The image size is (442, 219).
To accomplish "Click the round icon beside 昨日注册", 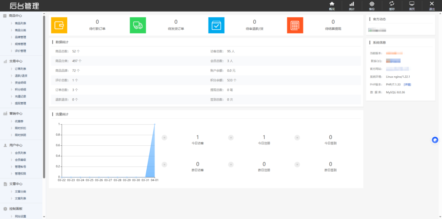I will pyautogui.click(x=231, y=165).
